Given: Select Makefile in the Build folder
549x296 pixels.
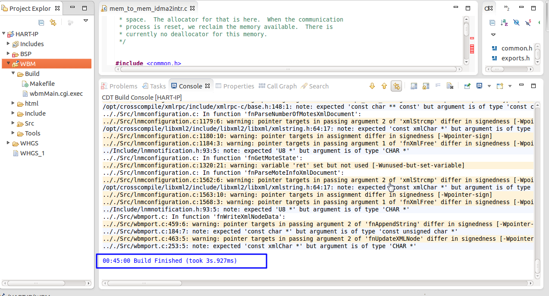Looking at the screenshot, I should [42, 84].
